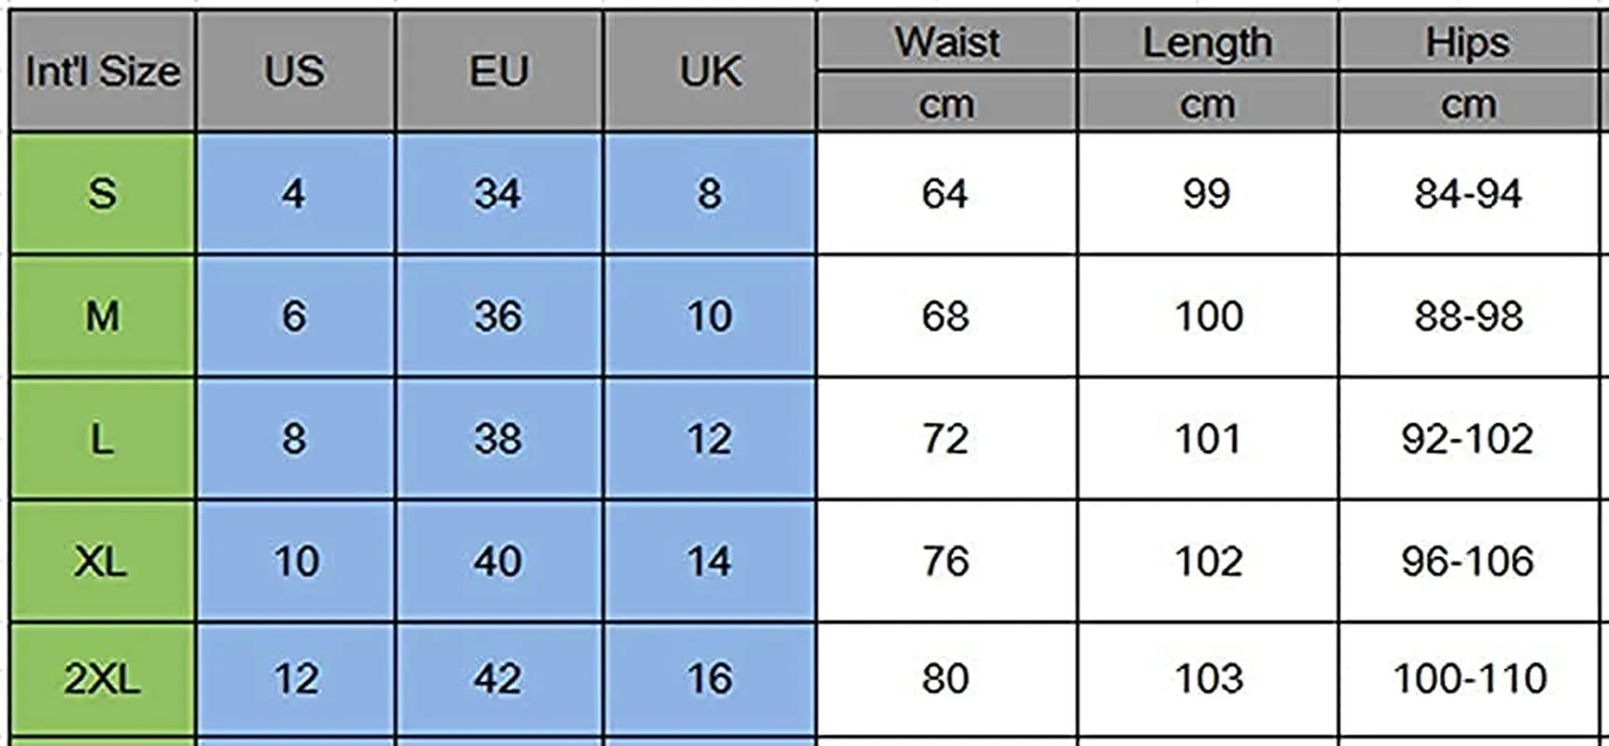Click the Int'l Size header cell
The height and width of the screenshot is (746, 1609).
click(x=103, y=71)
